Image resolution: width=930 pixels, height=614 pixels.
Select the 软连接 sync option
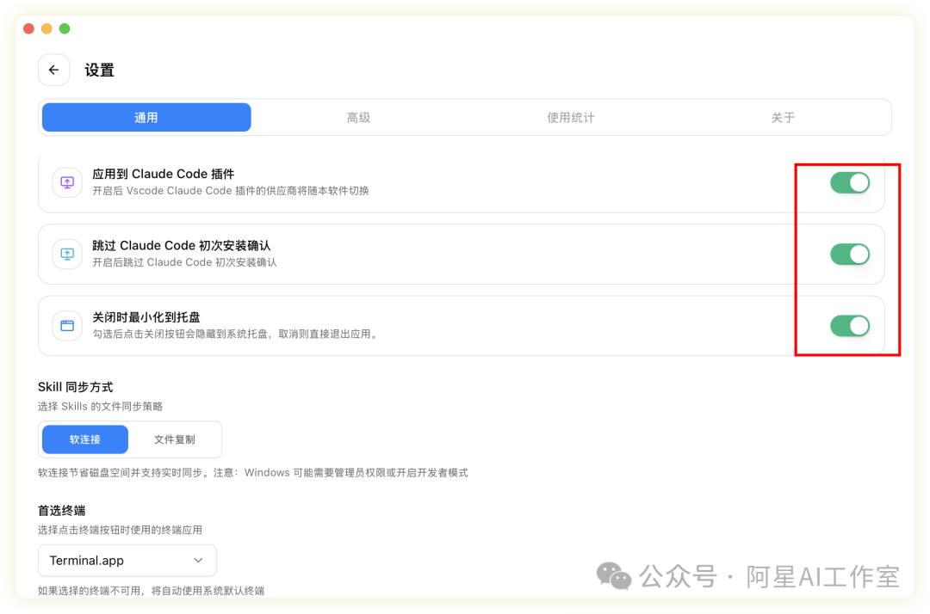click(x=85, y=439)
